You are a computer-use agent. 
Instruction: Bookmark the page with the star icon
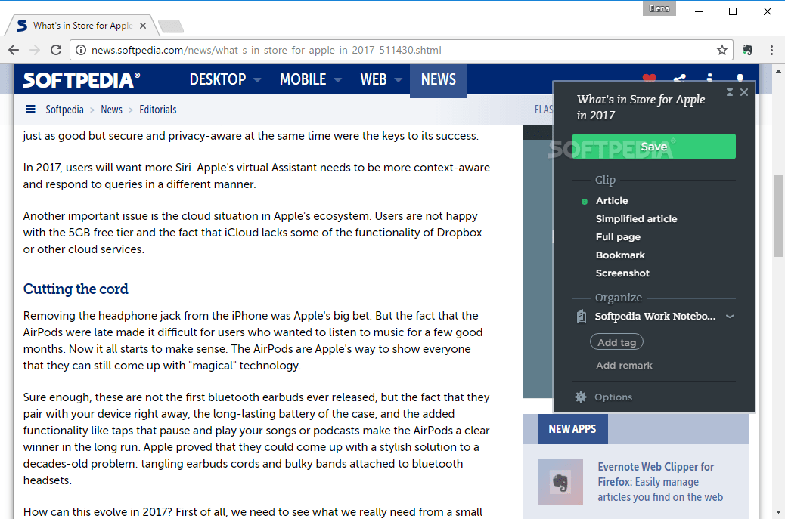(722, 50)
